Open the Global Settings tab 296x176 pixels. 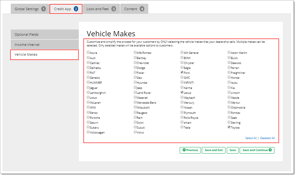pos(30,9)
